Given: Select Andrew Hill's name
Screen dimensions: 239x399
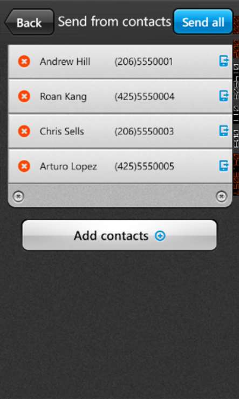Looking at the screenshot, I should click(65, 62).
